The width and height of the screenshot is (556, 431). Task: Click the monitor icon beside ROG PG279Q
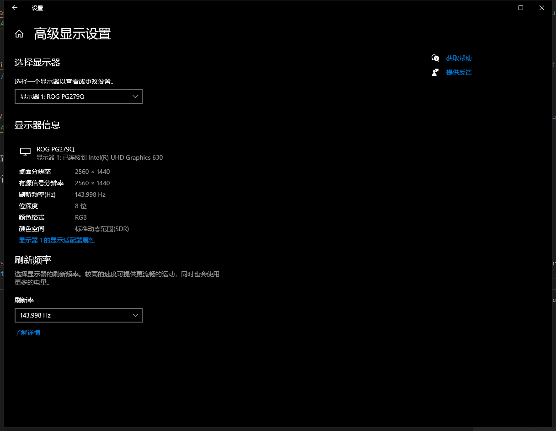tap(26, 151)
